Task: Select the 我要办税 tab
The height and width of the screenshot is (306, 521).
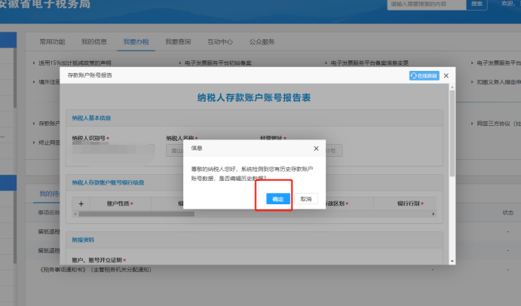Action: point(136,41)
